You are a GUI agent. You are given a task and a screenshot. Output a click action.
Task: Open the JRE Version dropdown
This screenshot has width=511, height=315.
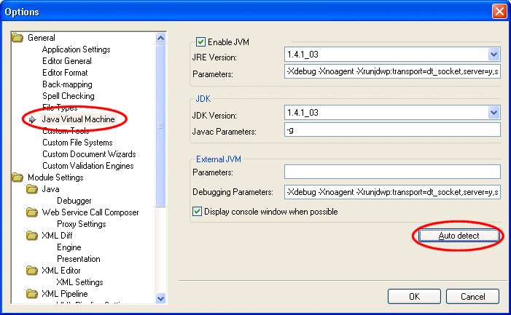tap(494, 54)
